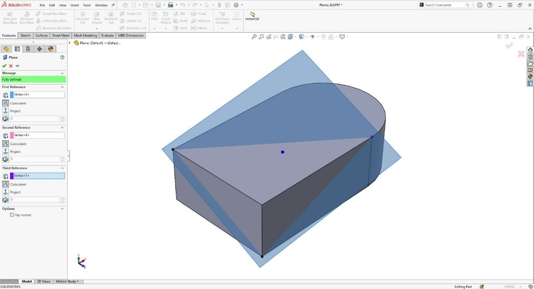Select the Fillet tool
The width and height of the screenshot is (534, 289).
154,18
